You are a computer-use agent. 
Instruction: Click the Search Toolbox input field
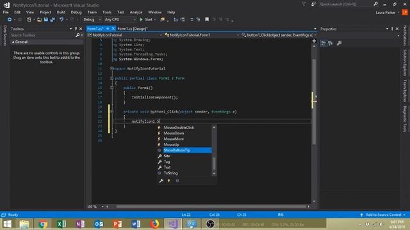[x=42, y=35]
